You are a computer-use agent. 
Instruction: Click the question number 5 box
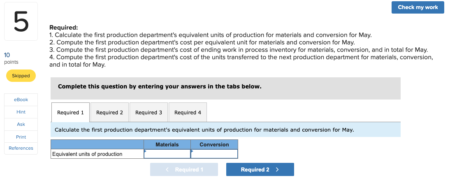[21, 21]
